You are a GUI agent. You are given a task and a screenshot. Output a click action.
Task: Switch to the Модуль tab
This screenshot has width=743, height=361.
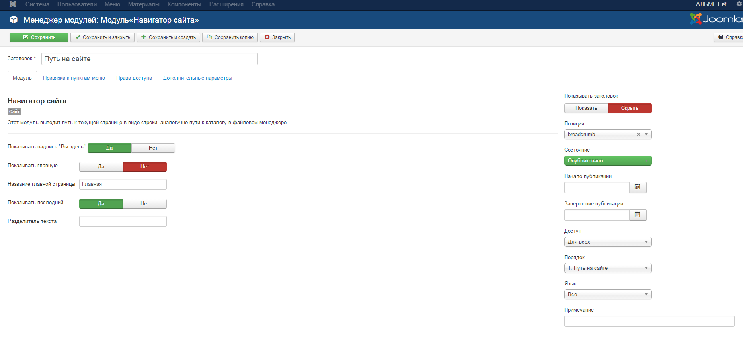tap(22, 78)
